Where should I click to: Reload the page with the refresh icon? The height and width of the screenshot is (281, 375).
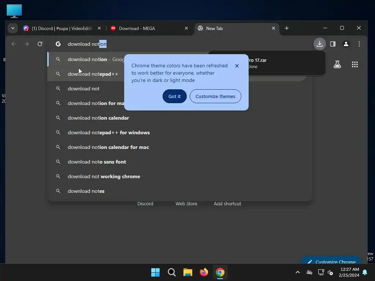click(x=40, y=44)
